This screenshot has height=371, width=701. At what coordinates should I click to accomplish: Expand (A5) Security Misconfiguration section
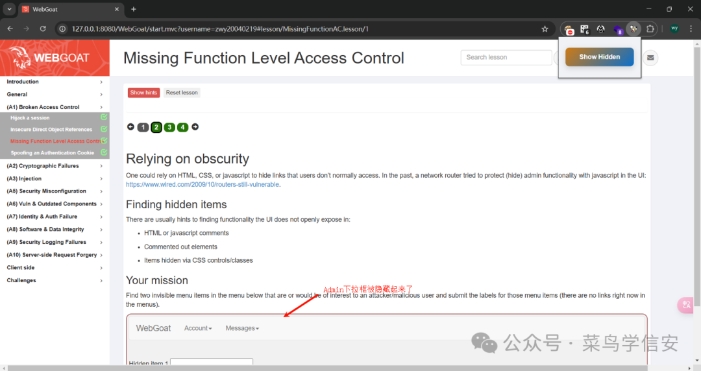tap(55, 191)
